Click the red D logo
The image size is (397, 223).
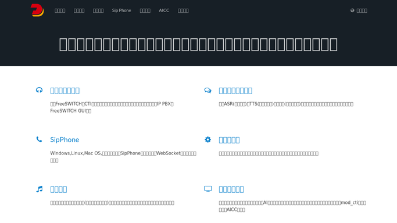pyautogui.click(x=37, y=10)
